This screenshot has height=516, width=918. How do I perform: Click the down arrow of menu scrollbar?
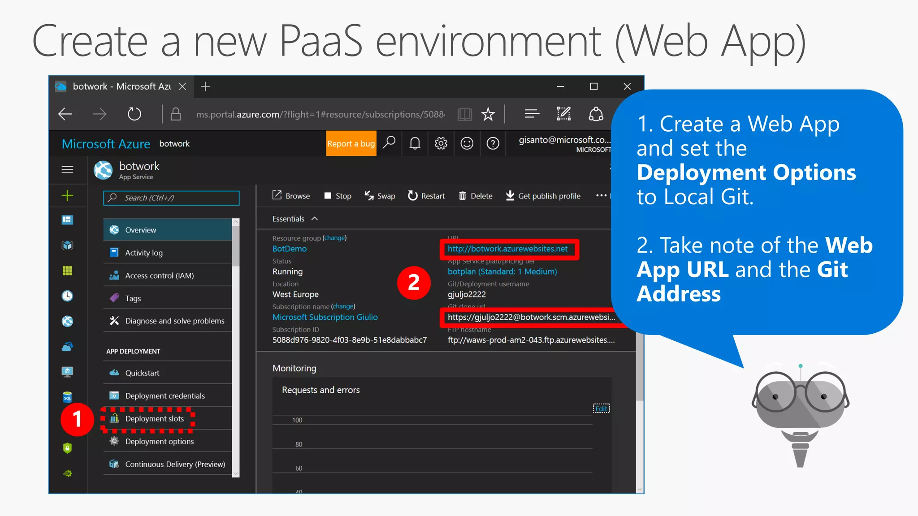click(236, 473)
